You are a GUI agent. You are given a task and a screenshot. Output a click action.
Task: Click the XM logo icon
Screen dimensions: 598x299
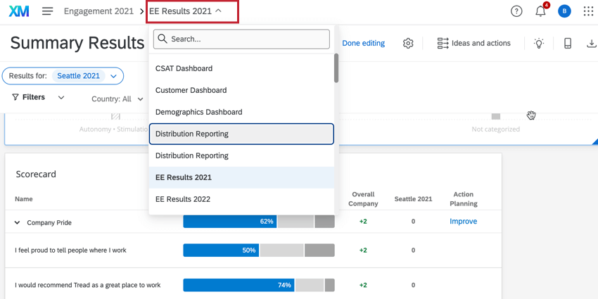19,11
